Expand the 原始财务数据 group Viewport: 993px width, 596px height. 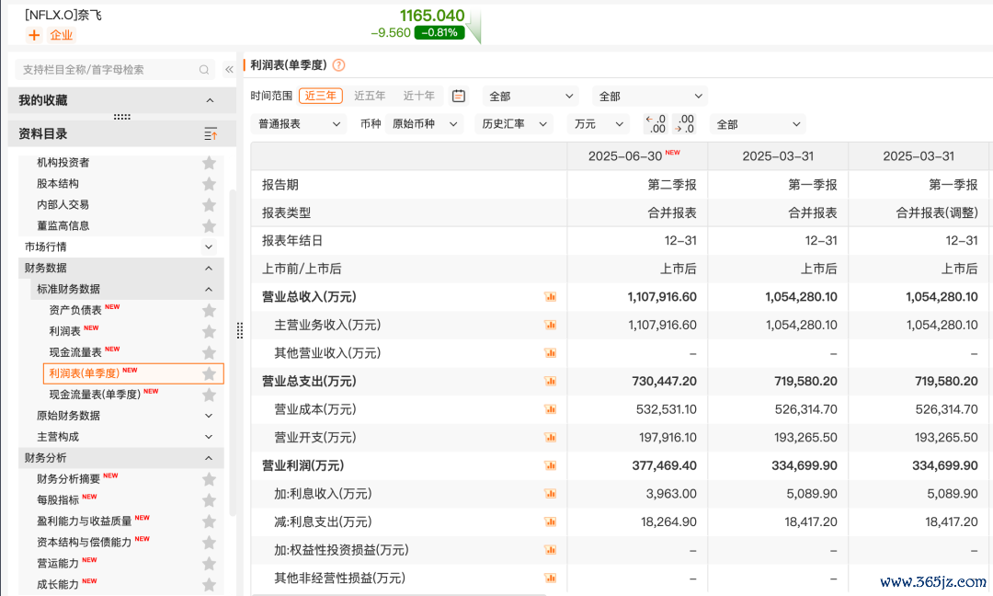click(x=209, y=416)
